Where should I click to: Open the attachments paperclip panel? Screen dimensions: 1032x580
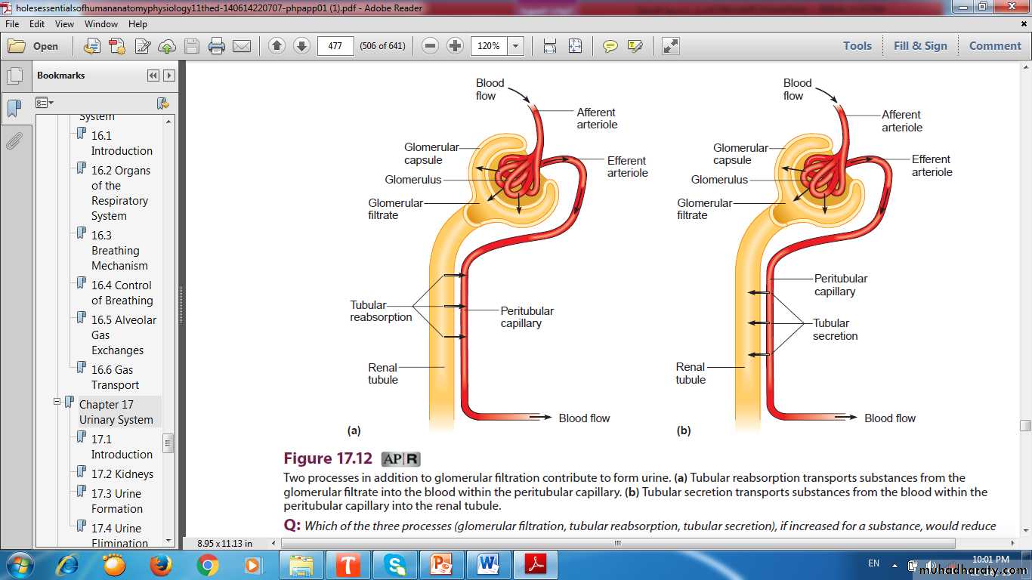tap(14, 140)
